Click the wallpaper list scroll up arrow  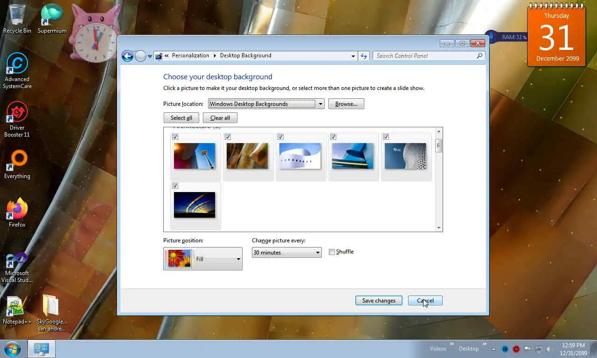point(438,131)
